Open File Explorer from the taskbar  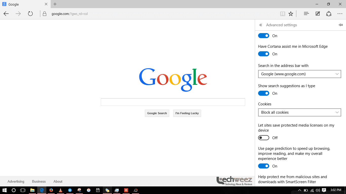[x=32, y=190]
